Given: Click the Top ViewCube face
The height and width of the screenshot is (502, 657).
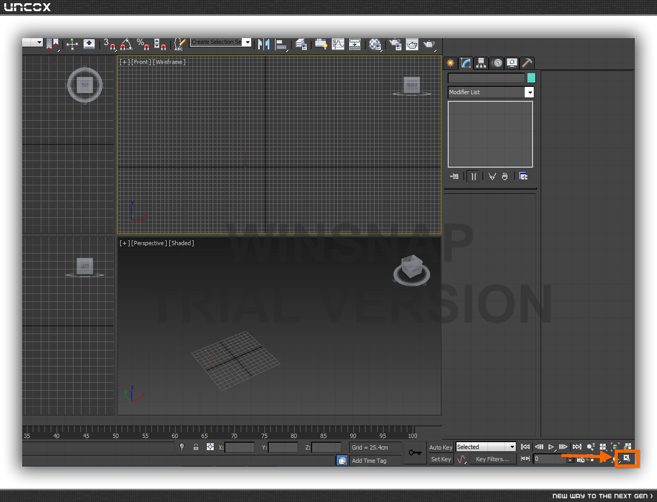Looking at the screenshot, I should (85, 85).
